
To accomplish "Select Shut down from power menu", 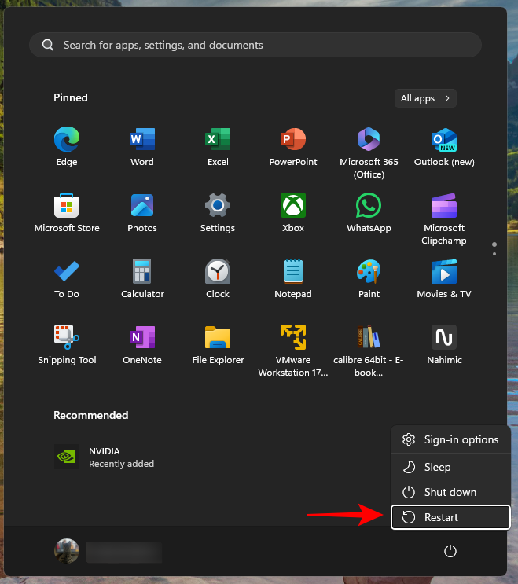I will (x=450, y=492).
